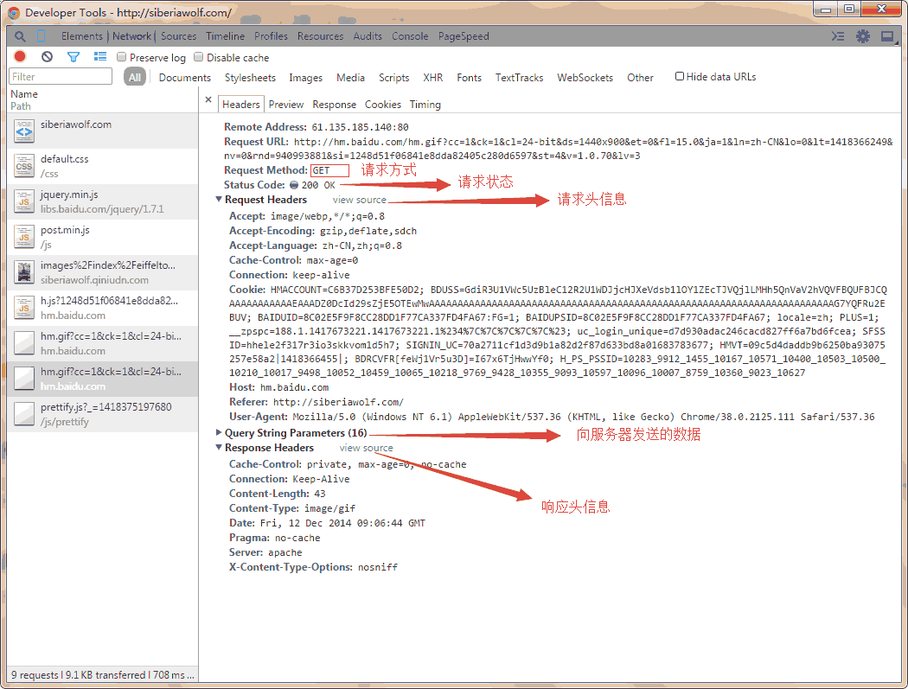Select the siberiawolf.com document request
Image resolution: width=908 pixels, height=689 pixels.
coord(103,131)
